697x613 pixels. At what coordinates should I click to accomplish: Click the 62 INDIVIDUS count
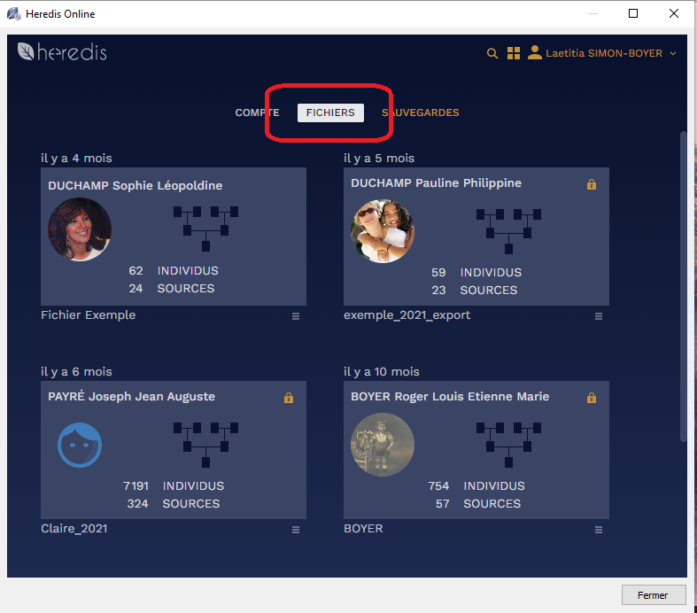pyautogui.click(x=174, y=271)
